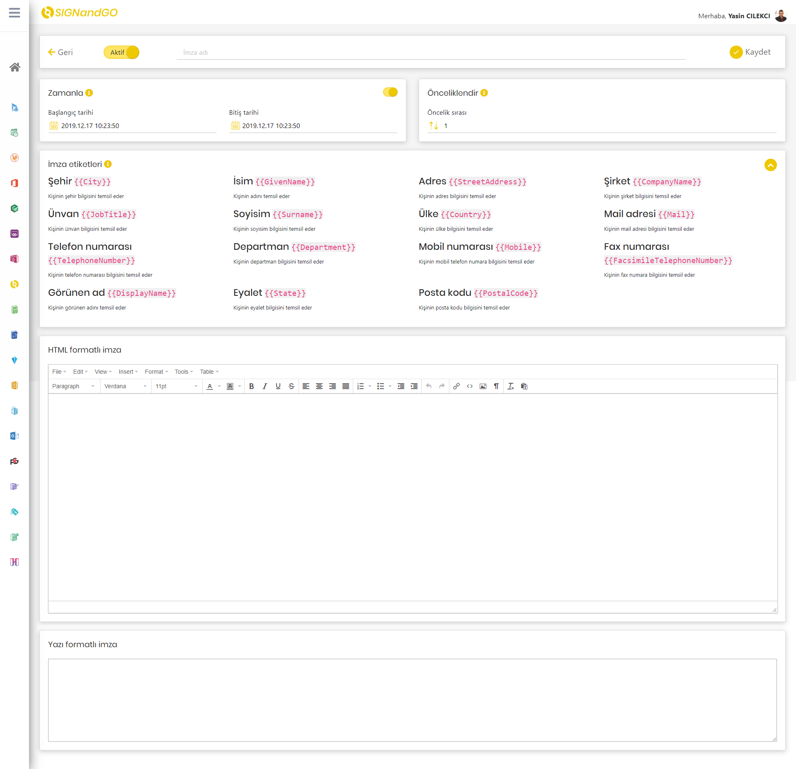
Task: Open the source code view in the editor
Action: pos(470,386)
